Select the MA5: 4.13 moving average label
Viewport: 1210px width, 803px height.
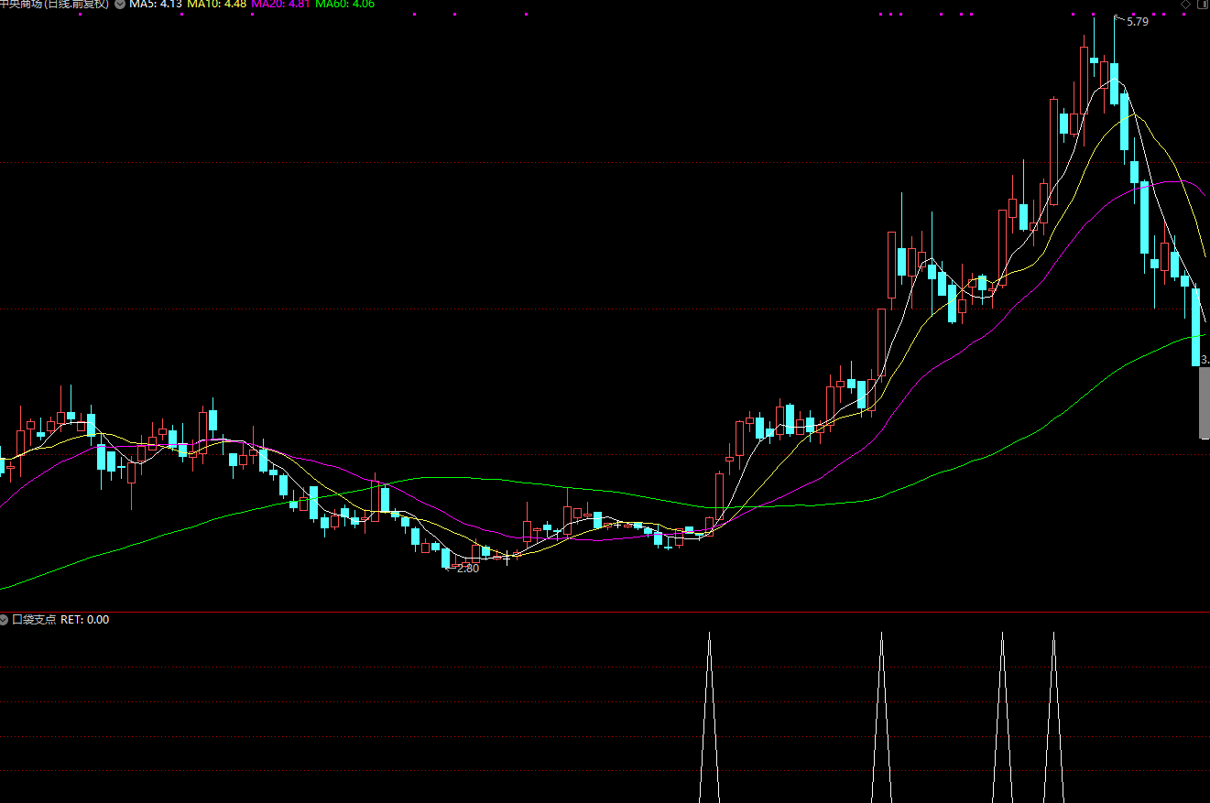(155, 4)
